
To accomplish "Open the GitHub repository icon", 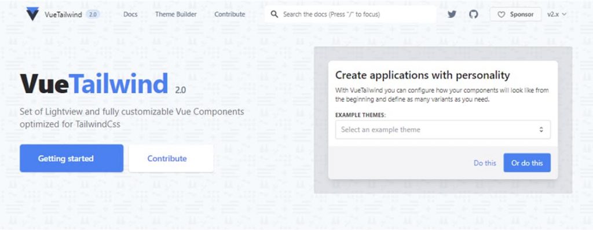I will coord(474,14).
